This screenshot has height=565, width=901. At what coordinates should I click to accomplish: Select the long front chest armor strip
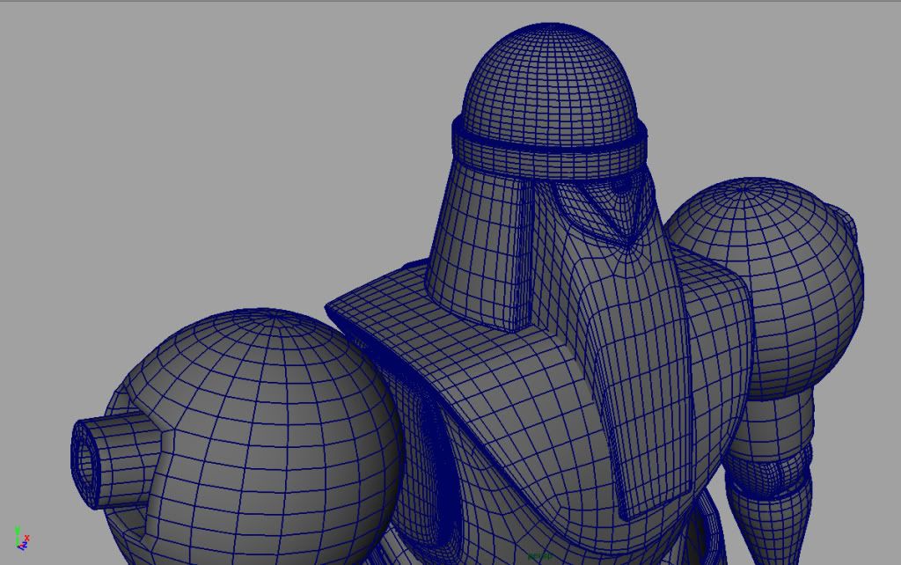click(647, 396)
